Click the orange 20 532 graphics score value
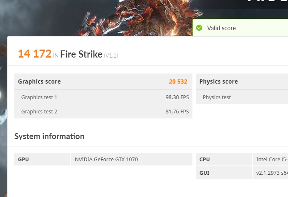 click(178, 81)
